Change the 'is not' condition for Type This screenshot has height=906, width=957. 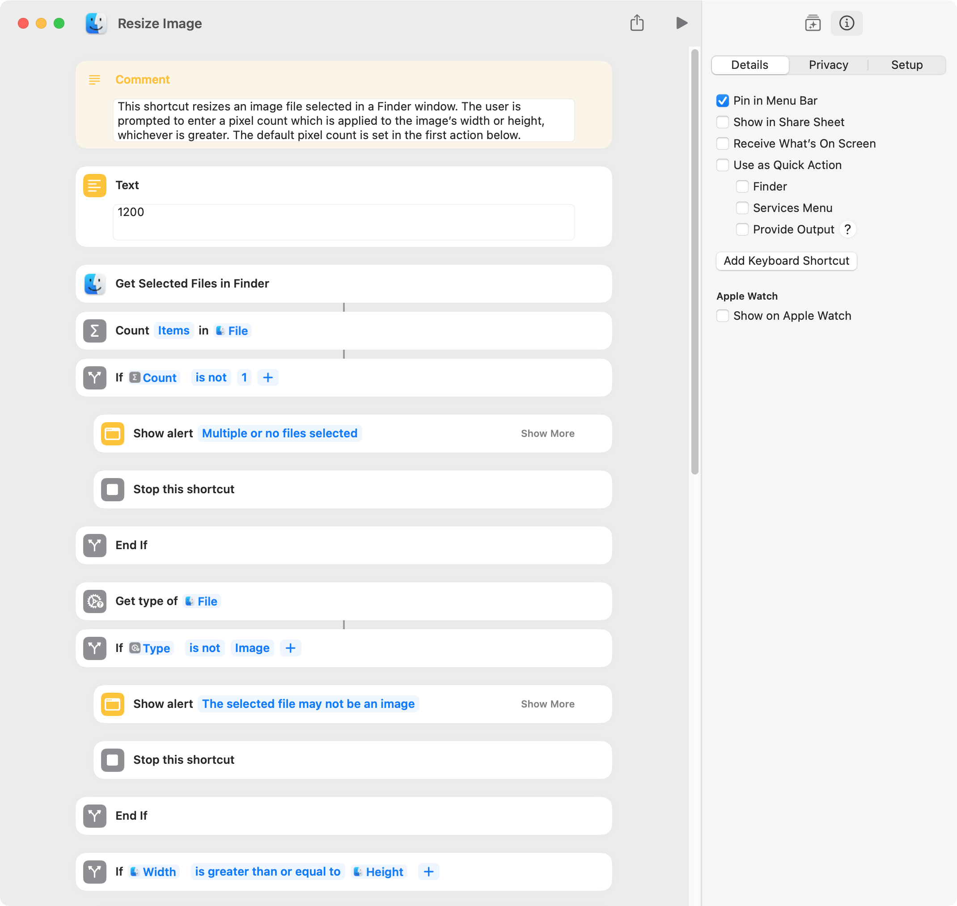click(205, 648)
